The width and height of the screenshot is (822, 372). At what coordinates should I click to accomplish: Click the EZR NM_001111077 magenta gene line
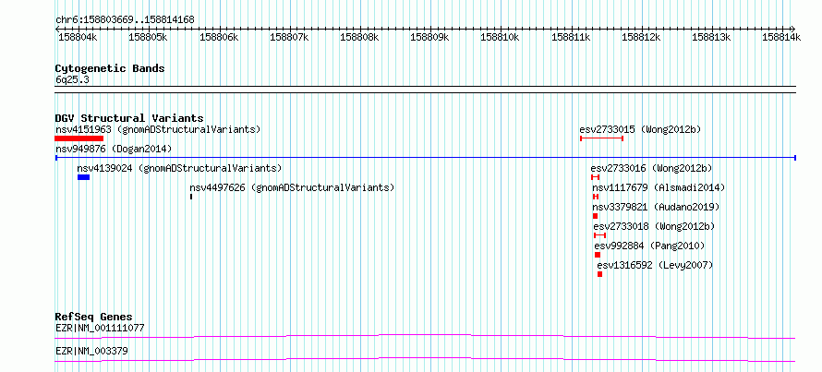pos(425,336)
